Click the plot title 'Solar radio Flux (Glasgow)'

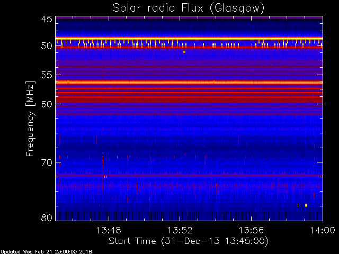pyautogui.click(x=189, y=8)
